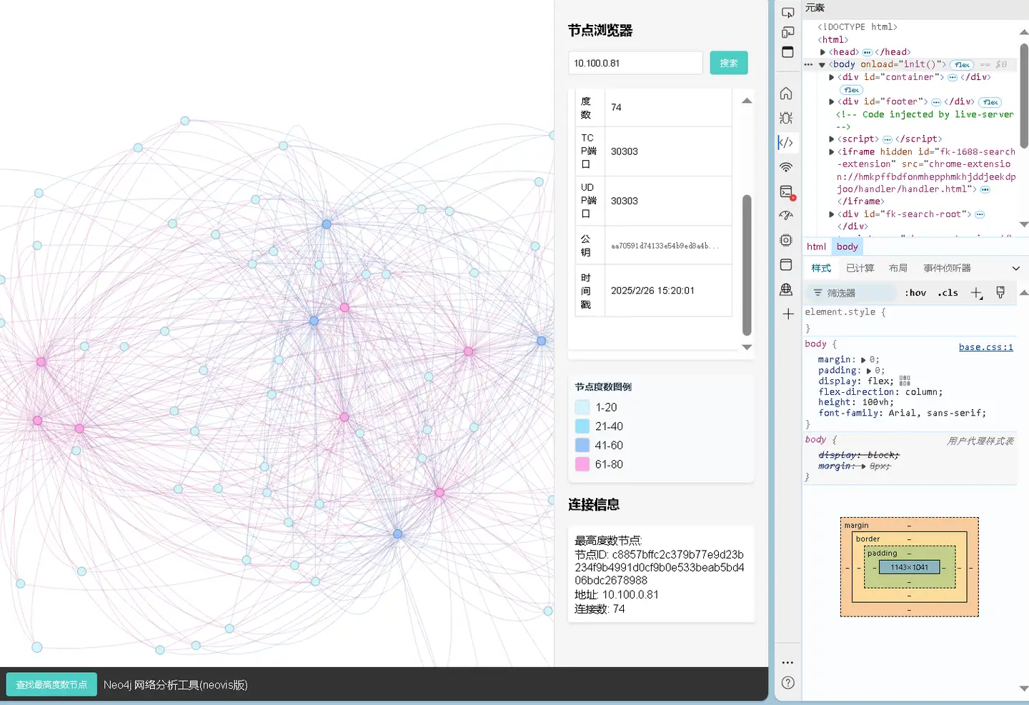Activate the inspect element picker tool
The image size is (1029, 705).
(787, 13)
